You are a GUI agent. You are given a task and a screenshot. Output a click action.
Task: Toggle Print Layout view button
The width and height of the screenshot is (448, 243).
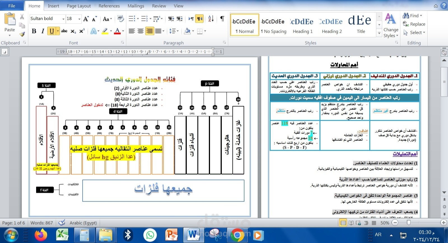click(x=343, y=223)
